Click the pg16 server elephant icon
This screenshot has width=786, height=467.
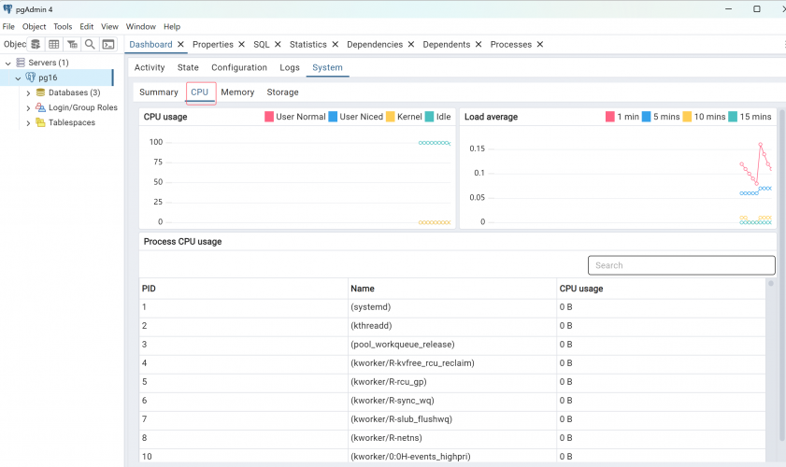coord(31,78)
